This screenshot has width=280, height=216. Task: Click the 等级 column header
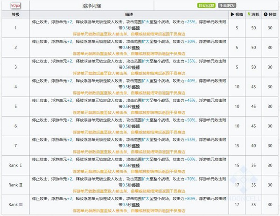tap(16, 15)
